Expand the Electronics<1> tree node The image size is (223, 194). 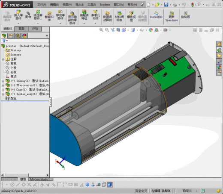point(3,85)
